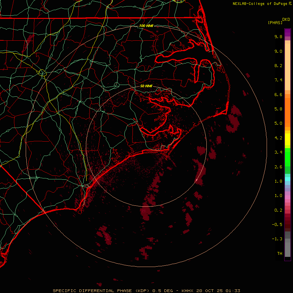Click the 3.4 scale value

click(x=278, y=152)
